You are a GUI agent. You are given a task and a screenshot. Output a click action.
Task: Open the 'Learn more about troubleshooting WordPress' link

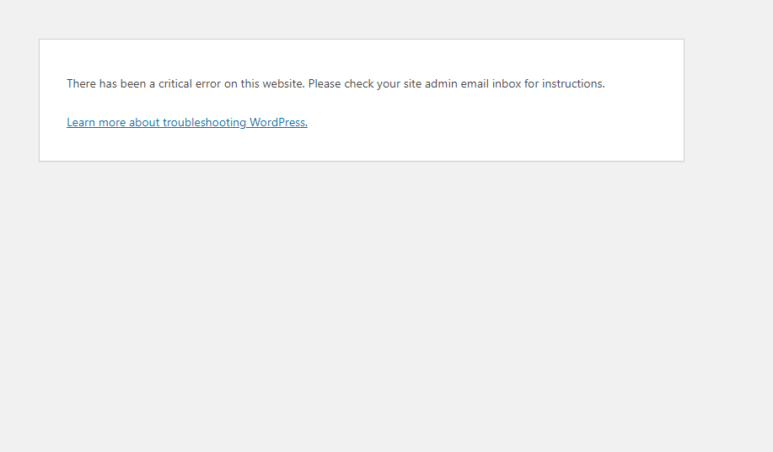(x=187, y=122)
